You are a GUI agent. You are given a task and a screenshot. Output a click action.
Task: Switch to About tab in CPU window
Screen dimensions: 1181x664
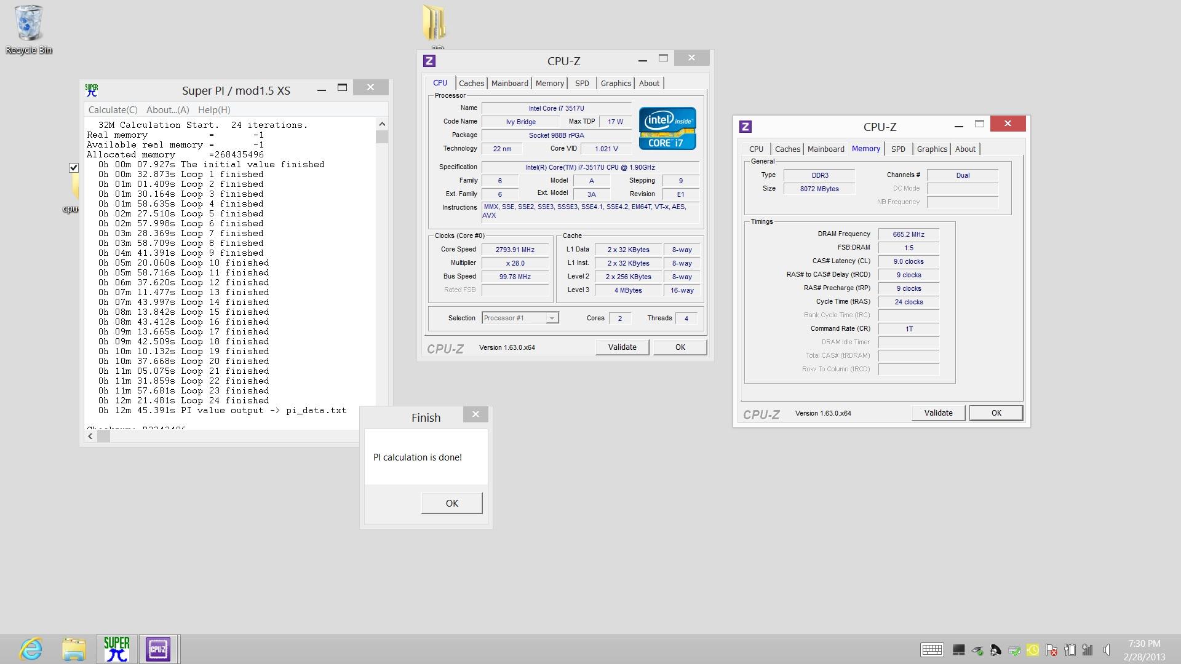649,83
